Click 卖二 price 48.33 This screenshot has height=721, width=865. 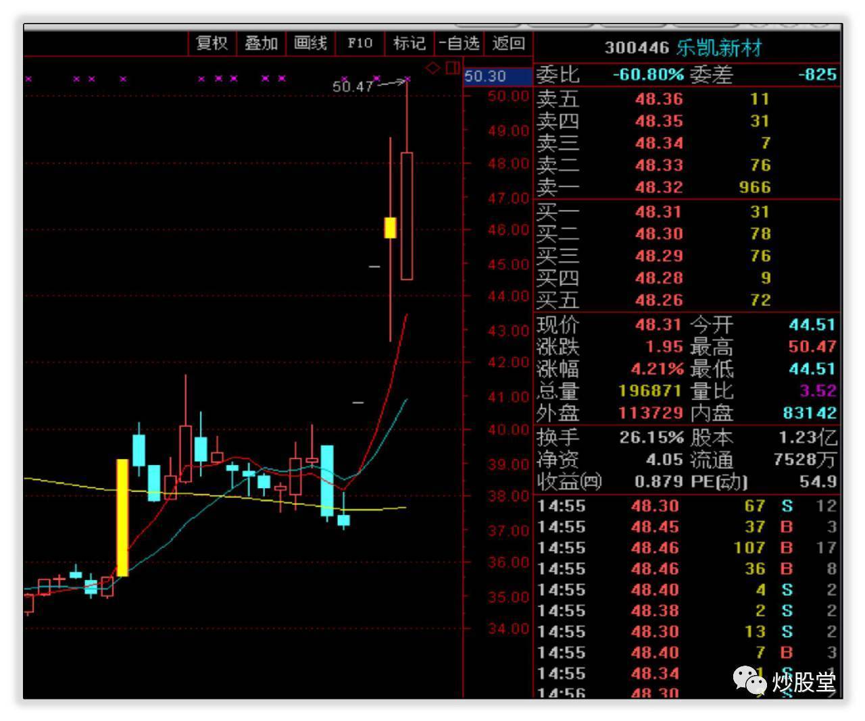click(x=659, y=165)
